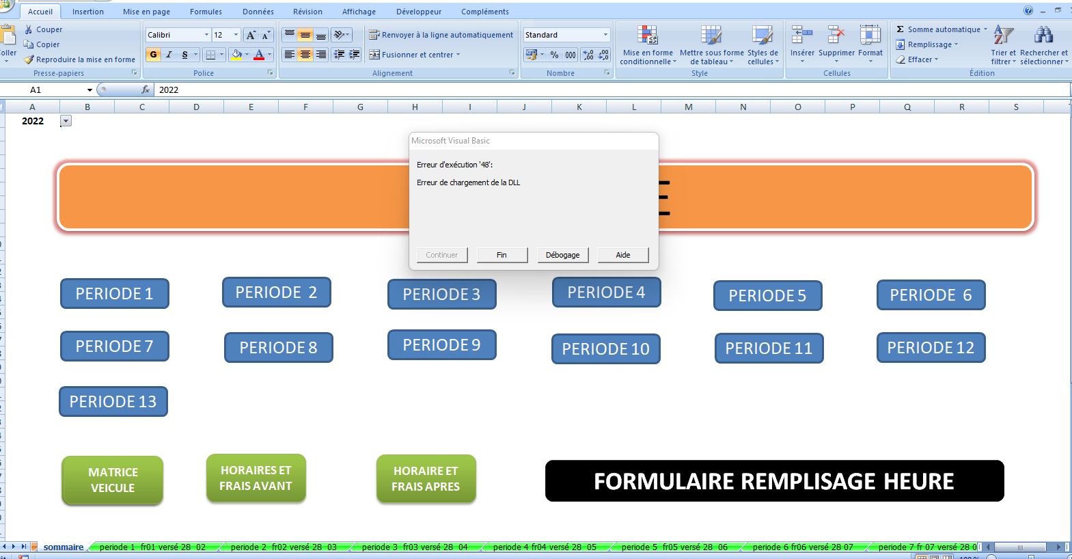Click Débogage in the error dialog
The height and width of the screenshot is (559, 1072).
(x=563, y=255)
